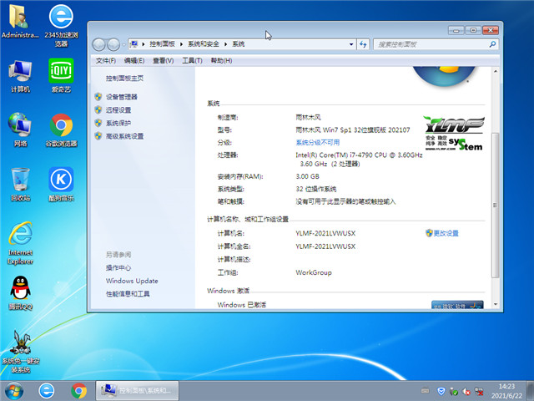Screen dimensions: 534x401
Task: Click the scrollbar down arrow
Action: pyautogui.click(x=496, y=304)
